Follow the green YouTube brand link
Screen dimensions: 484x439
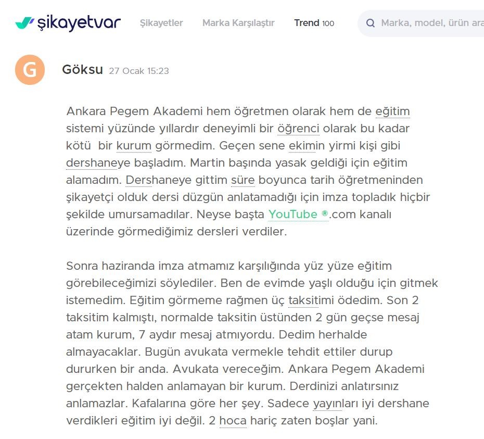(292, 214)
